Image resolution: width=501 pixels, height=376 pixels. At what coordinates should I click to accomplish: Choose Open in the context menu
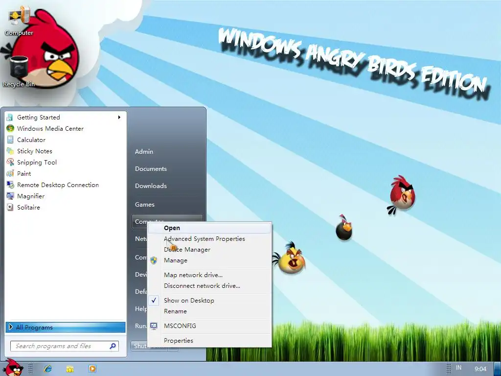(209, 228)
